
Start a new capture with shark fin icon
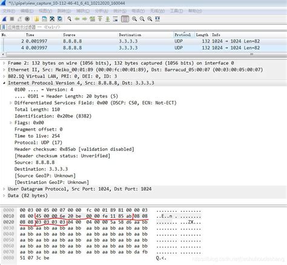(x=4, y=19)
